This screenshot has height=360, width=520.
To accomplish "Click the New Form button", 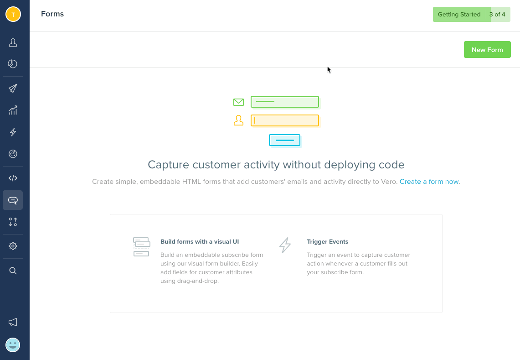I will pos(487,49).
